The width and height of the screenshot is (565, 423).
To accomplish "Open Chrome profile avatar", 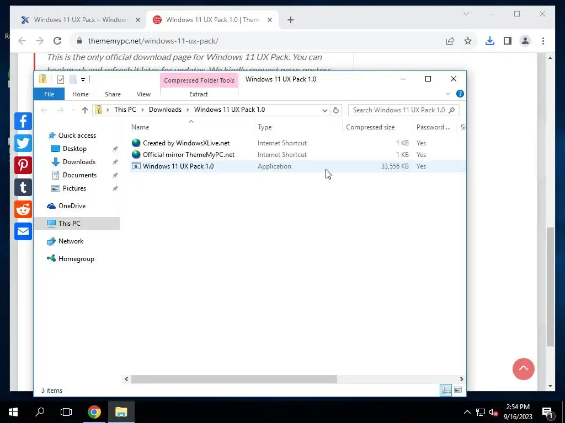I will [x=525, y=41].
